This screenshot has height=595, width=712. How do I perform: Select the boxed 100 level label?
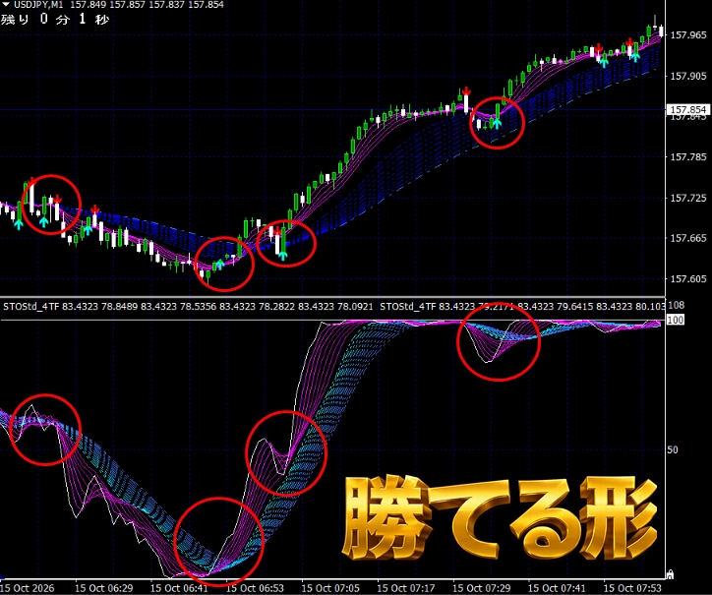pyautogui.click(x=676, y=321)
